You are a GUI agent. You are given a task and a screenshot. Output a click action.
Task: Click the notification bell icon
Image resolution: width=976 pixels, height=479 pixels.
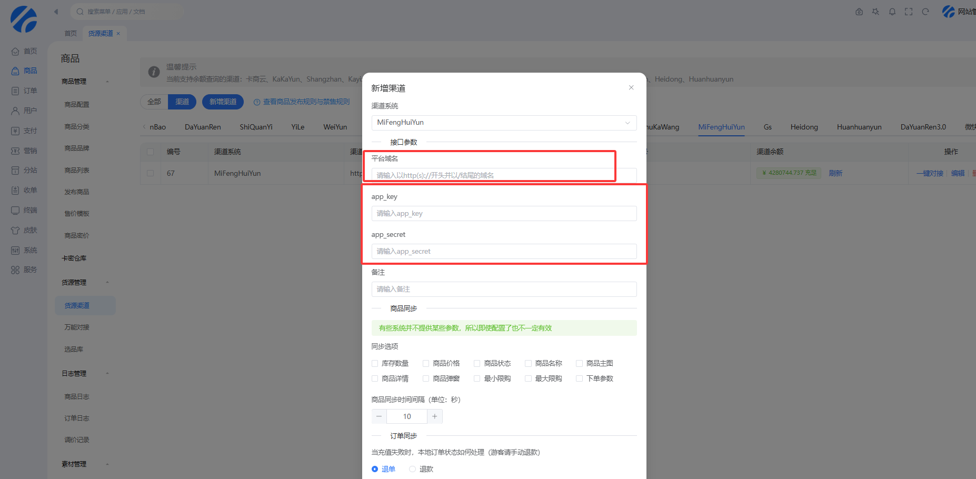point(892,12)
